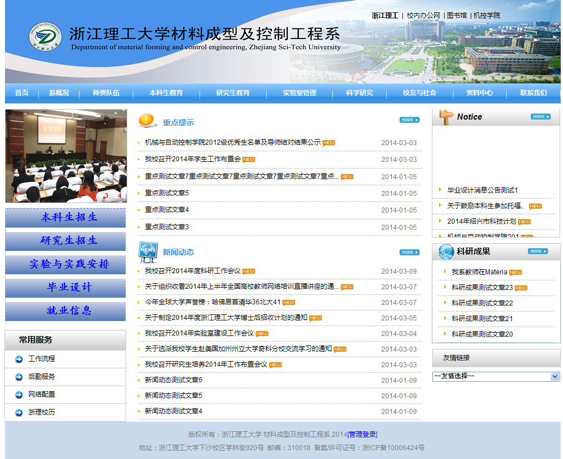This screenshot has height=459, width=563.
Task: Open 校友与社会 navigation item
Action: point(420,93)
